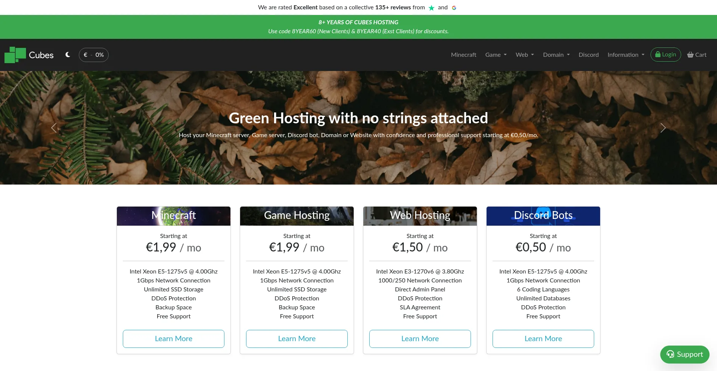
Task: Open the Cart with basket icon
Action: (x=696, y=55)
